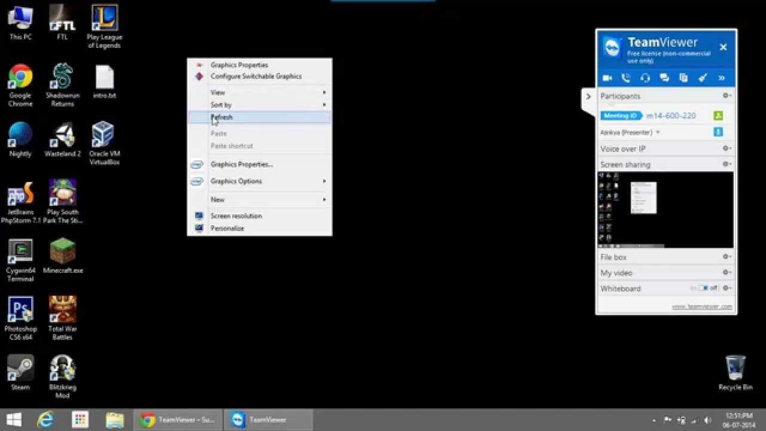Screen dimensions: 766x431
Task: Toggle the Whiteboard on/off switch
Action: (x=704, y=288)
